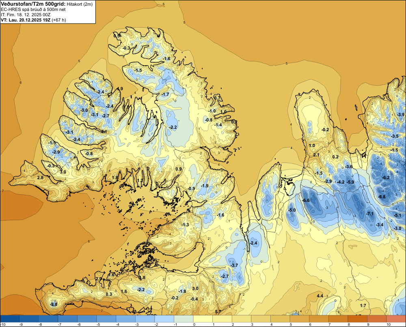Click the temperature value '-6.8'
Screen dimensions: 406x327
pos(382,197)
